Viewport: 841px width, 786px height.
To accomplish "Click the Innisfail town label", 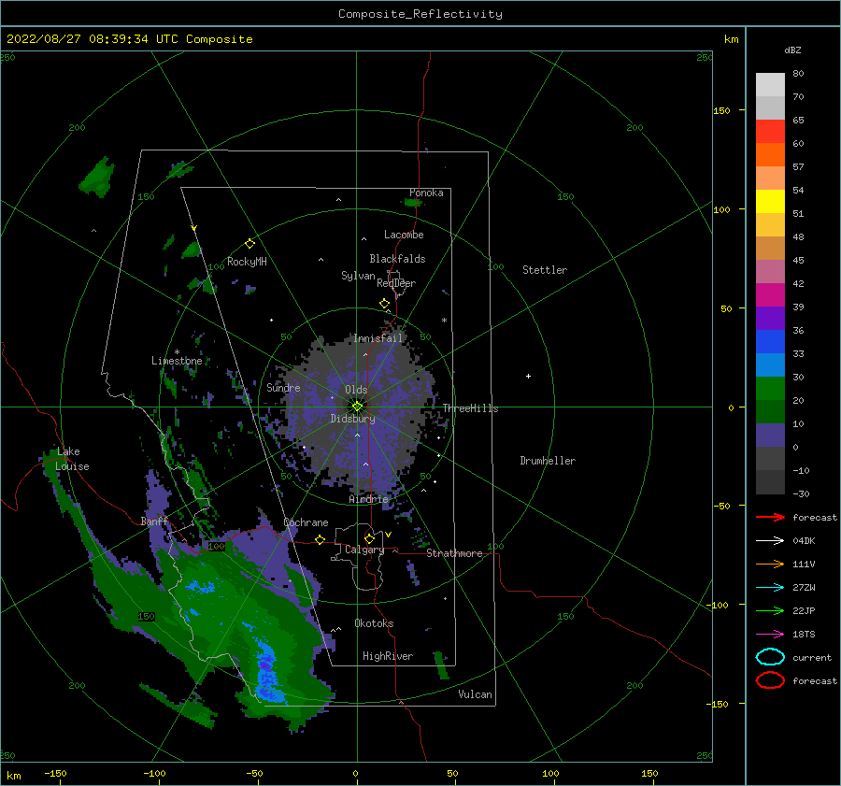I will pos(378,338).
